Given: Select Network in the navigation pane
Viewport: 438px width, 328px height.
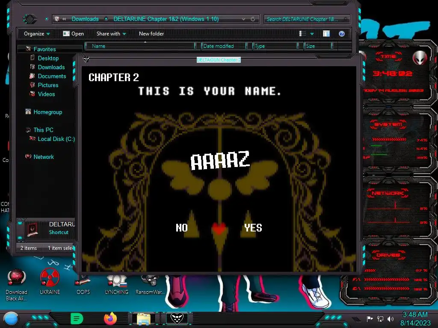Looking at the screenshot, I should click(44, 157).
